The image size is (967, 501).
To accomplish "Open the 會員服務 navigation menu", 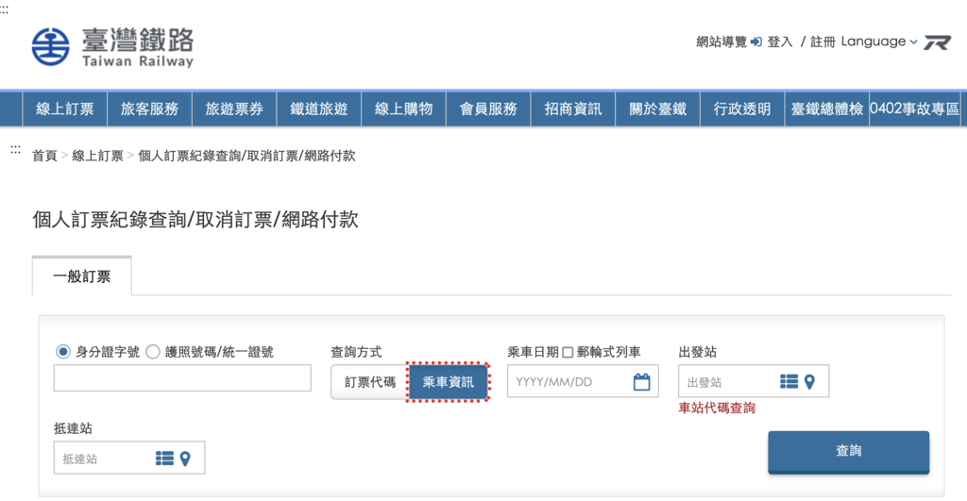I will click(488, 109).
